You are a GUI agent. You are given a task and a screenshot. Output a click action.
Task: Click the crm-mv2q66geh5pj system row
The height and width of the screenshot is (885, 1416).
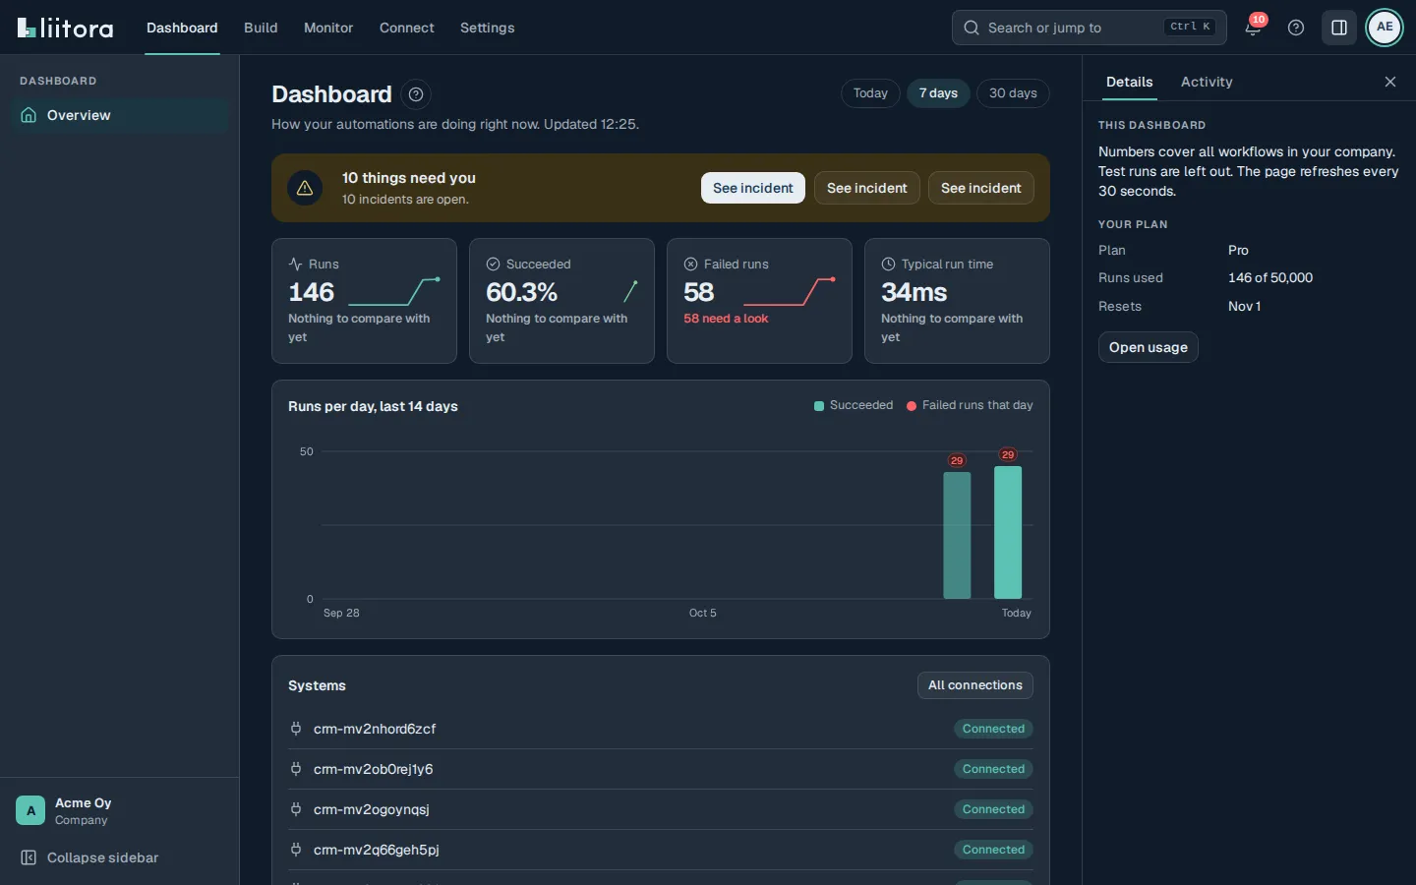661,850
